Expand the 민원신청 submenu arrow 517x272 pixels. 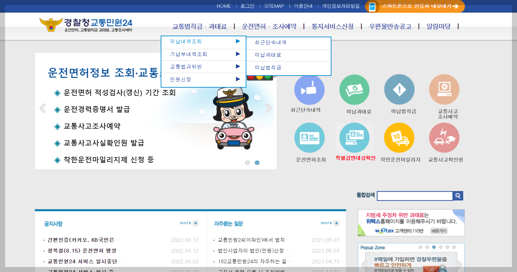click(238, 79)
